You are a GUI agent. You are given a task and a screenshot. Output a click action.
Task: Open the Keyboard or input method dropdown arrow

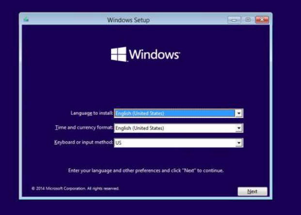tap(238, 143)
